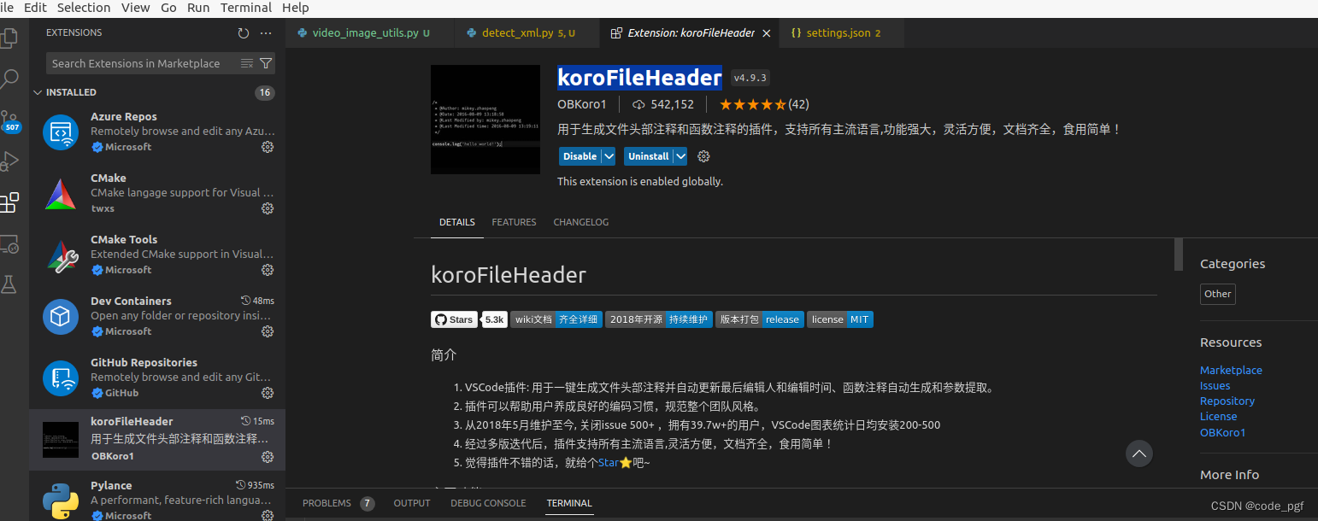Open the Extensions view icon

9,202
